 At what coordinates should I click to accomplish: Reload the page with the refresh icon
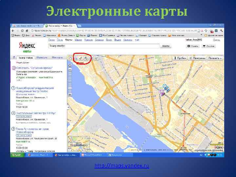(x=22, y=31)
